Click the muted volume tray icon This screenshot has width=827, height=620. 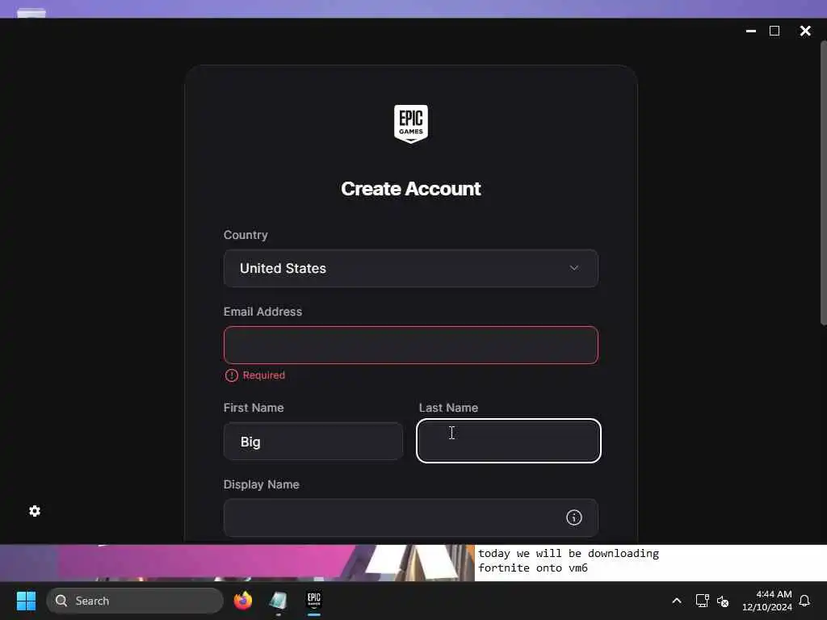point(723,601)
